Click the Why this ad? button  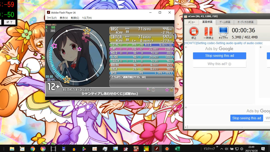tap(220, 64)
